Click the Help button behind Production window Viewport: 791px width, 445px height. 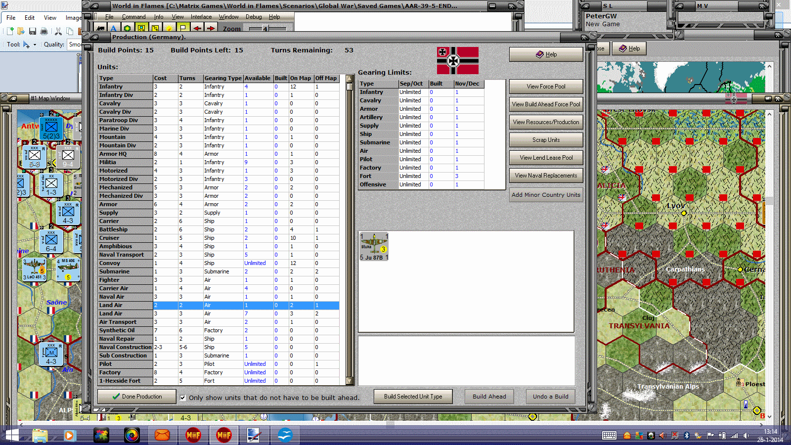(x=629, y=48)
